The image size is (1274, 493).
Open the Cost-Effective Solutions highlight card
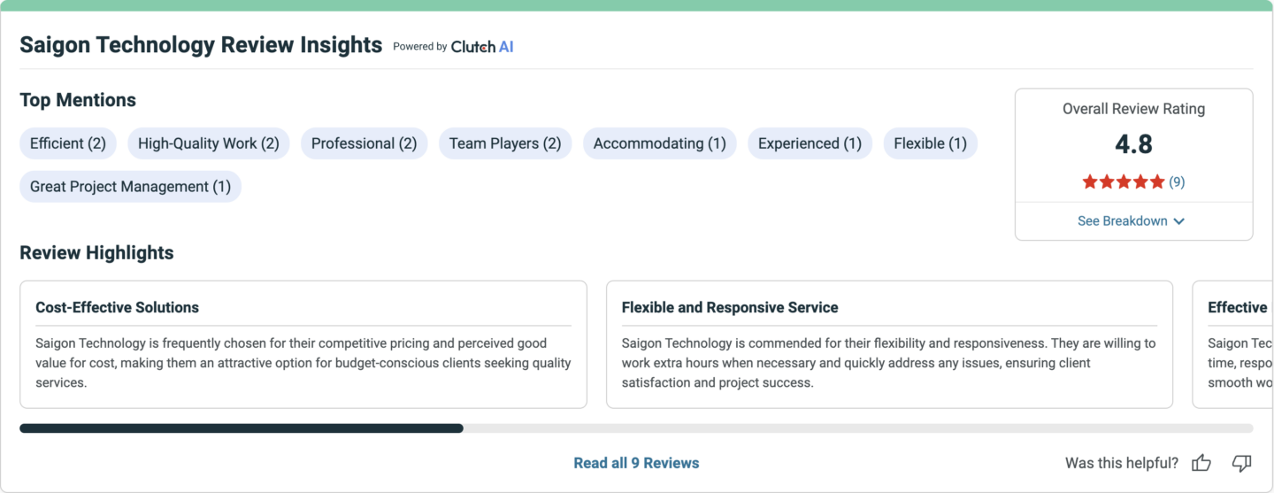[303, 344]
